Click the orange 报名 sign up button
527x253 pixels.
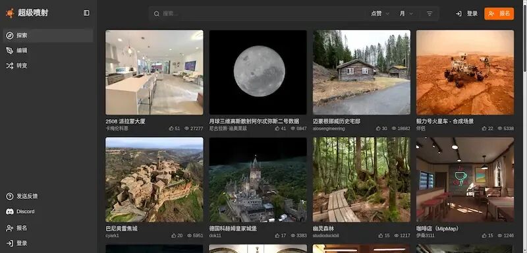point(499,14)
